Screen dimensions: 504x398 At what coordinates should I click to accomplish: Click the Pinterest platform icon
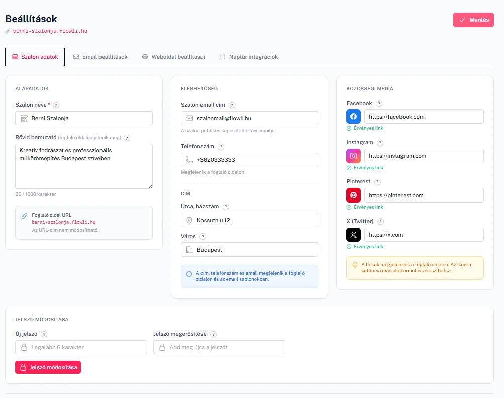click(x=353, y=195)
